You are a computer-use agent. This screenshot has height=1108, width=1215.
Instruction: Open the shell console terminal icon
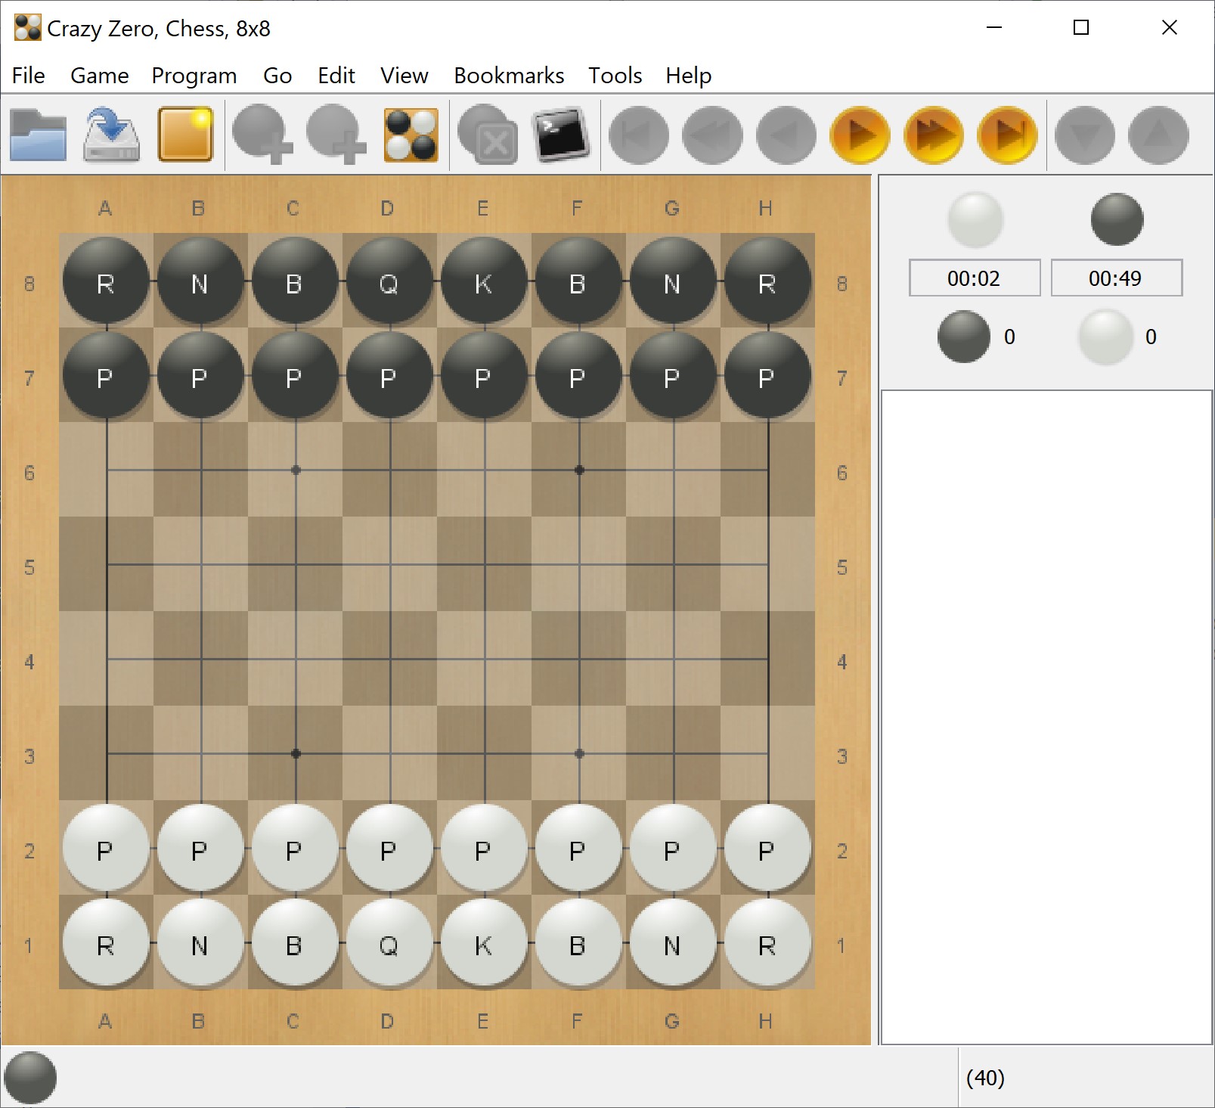coord(561,135)
